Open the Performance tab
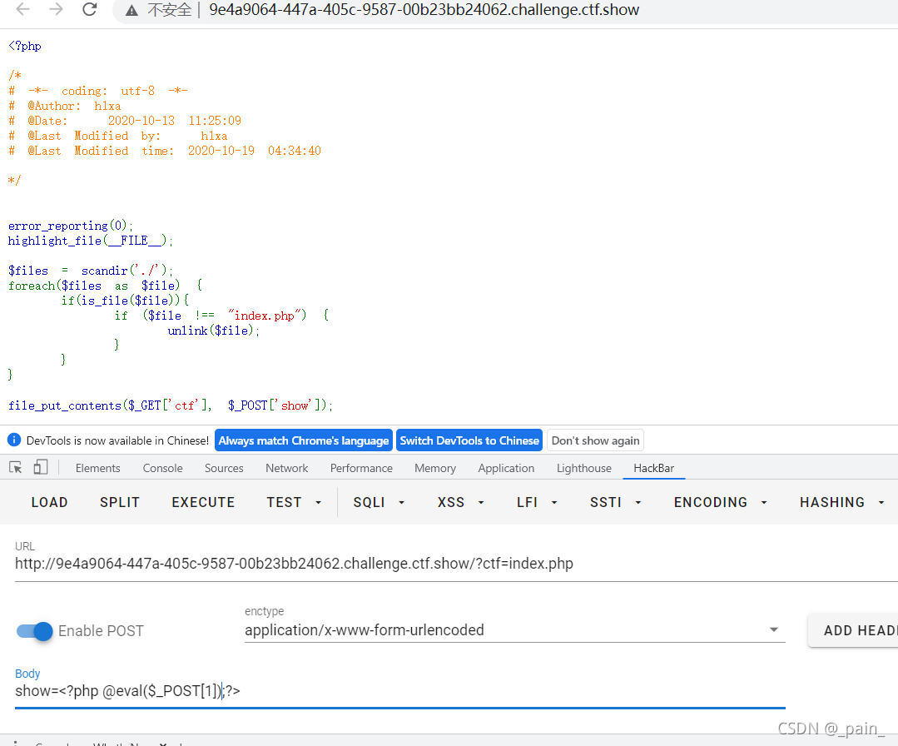The image size is (898, 746). coord(361,468)
